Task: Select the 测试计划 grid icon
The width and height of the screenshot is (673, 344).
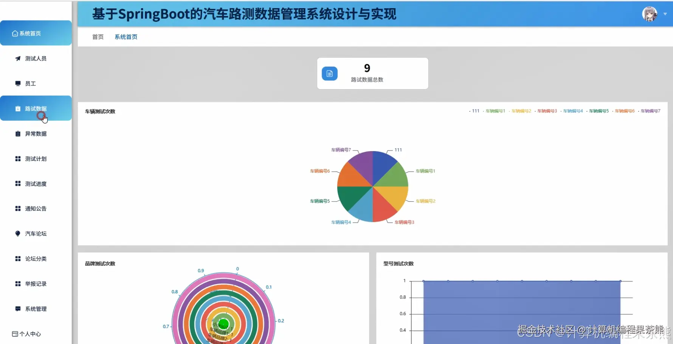Action: point(17,158)
